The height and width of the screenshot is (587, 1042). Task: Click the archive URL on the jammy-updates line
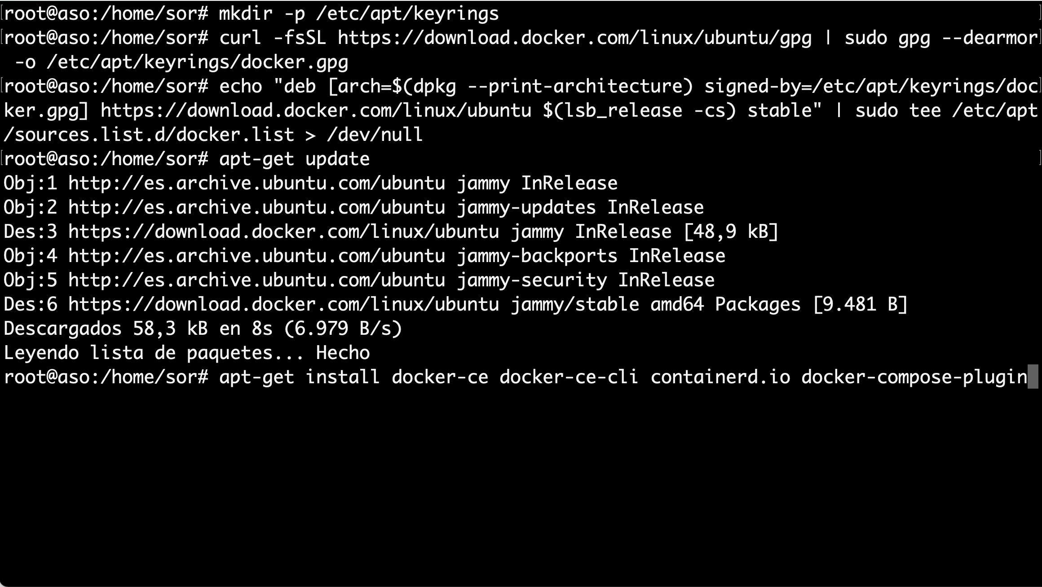click(x=256, y=207)
